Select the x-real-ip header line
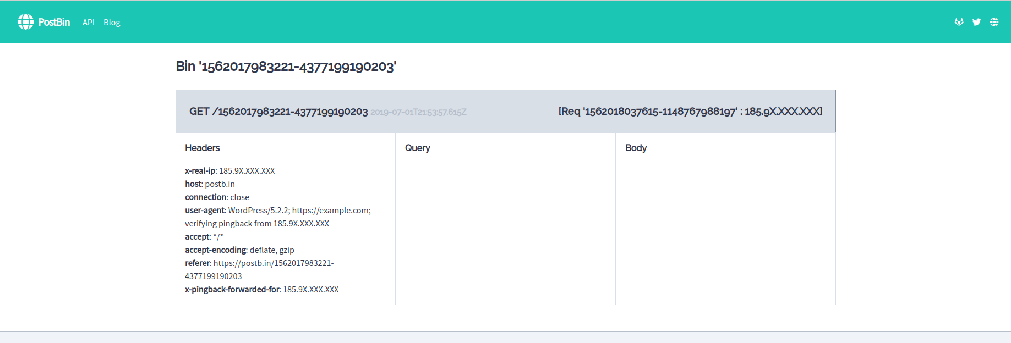The image size is (1011, 343). 229,171
